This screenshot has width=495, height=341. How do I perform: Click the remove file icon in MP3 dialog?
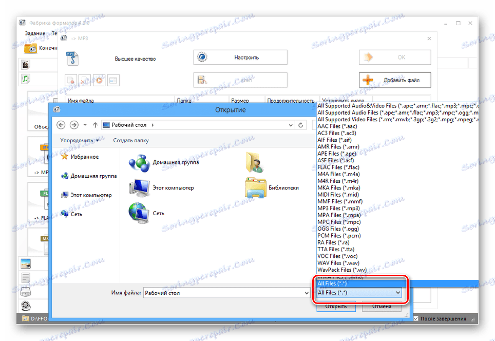point(71,80)
